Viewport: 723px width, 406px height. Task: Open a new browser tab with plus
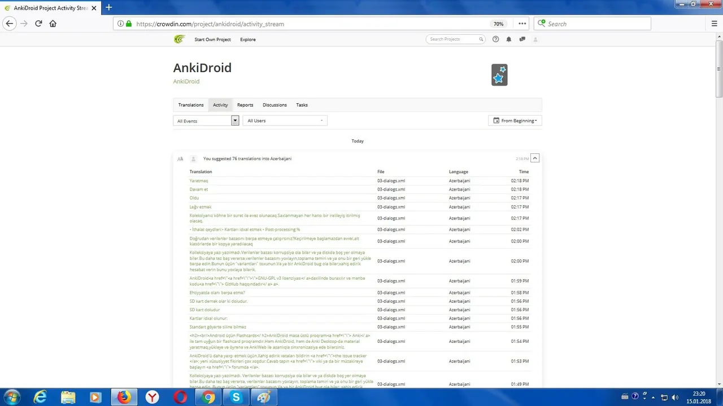(x=109, y=7)
